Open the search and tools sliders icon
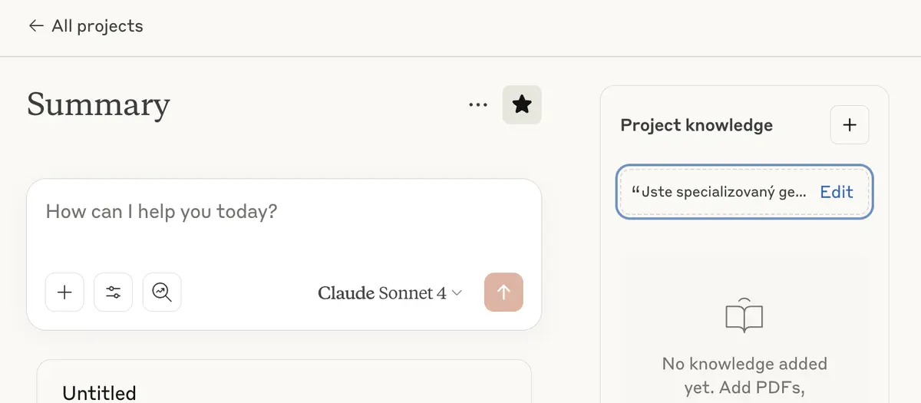The height and width of the screenshot is (403, 921). pyautogui.click(x=114, y=292)
